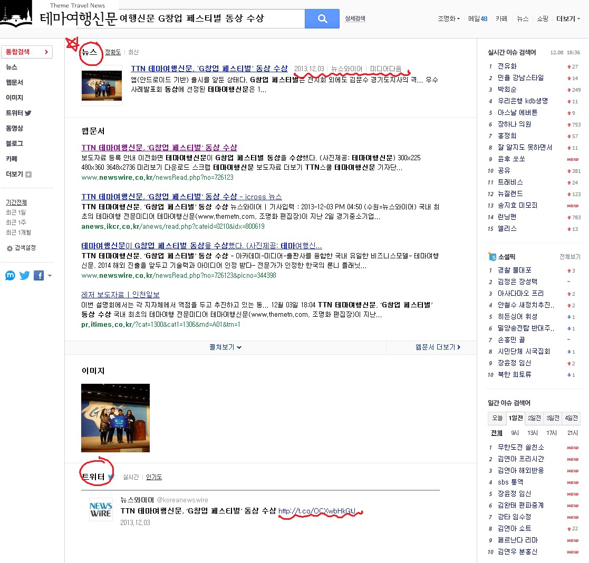589x563 pixels.
Task: Select 블로그 in the left sidebar
Action: [15, 143]
